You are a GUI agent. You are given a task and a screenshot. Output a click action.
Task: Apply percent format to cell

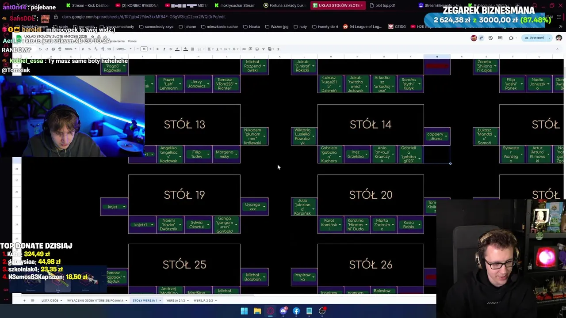89,49
